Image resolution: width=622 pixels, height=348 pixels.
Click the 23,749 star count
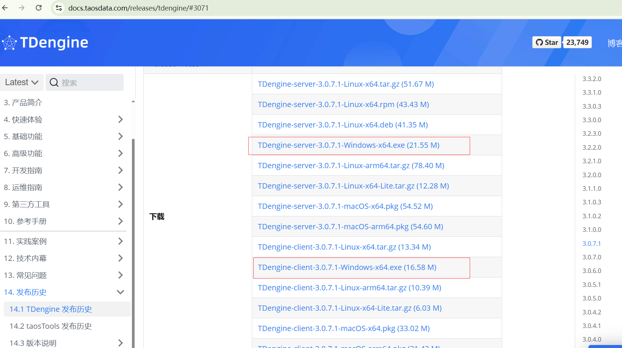click(x=577, y=43)
